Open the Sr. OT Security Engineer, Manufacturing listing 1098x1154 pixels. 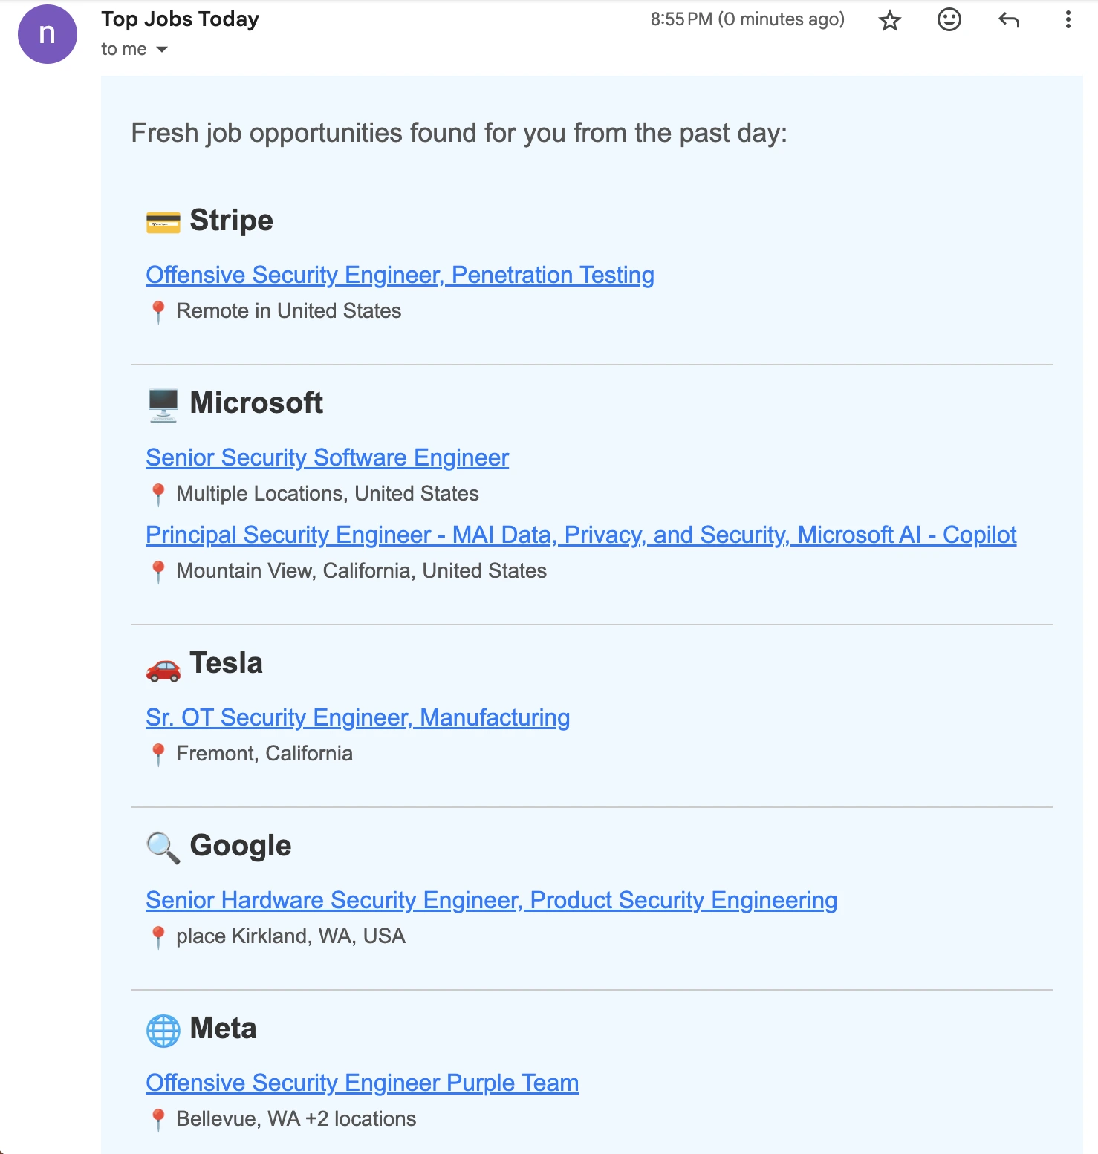pyautogui.click(x=357, y=717)
